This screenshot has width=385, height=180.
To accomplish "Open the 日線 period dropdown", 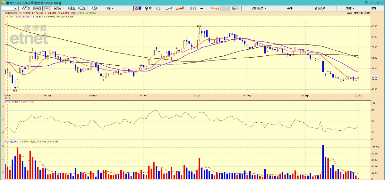I will click(x=110, y=8).
